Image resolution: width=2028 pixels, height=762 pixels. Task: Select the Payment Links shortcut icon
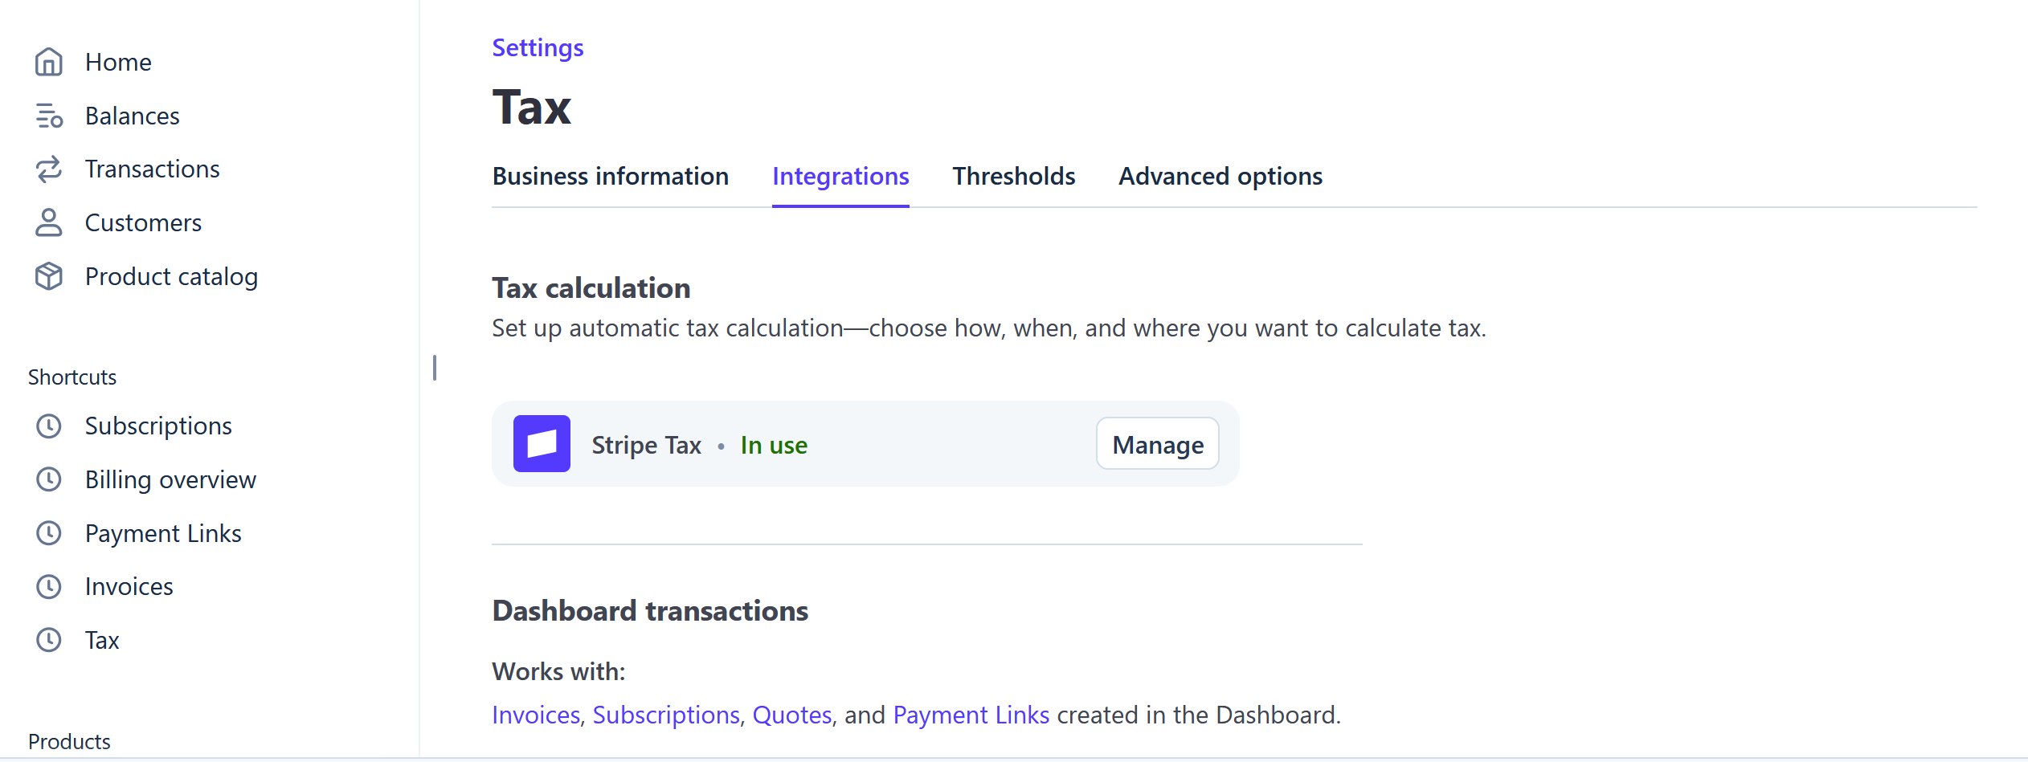(x=49, y=532)
